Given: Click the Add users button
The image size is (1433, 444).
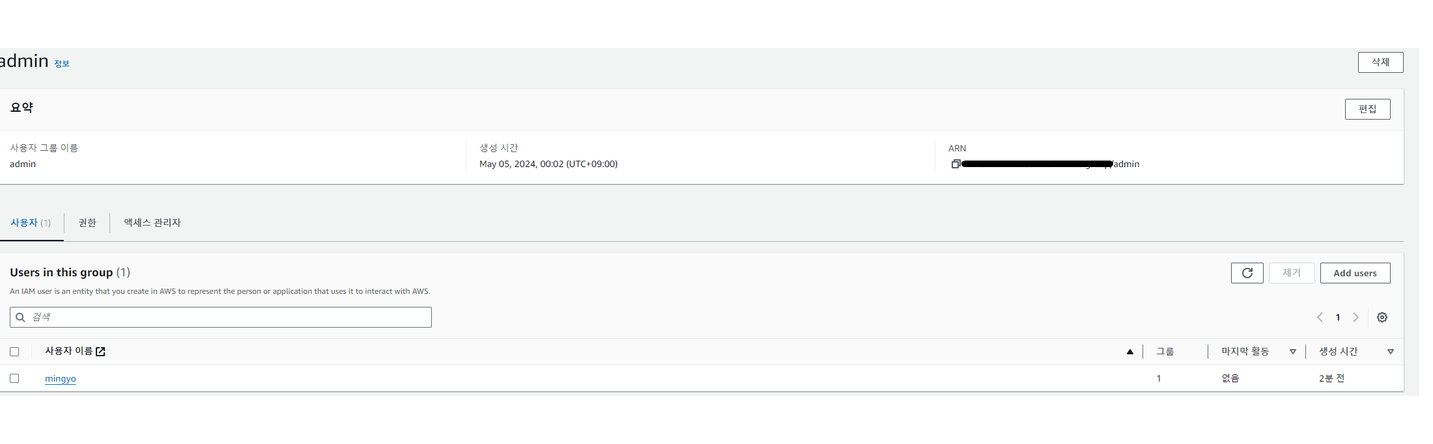Looking at the screenshot, I should coord(1355,273).
